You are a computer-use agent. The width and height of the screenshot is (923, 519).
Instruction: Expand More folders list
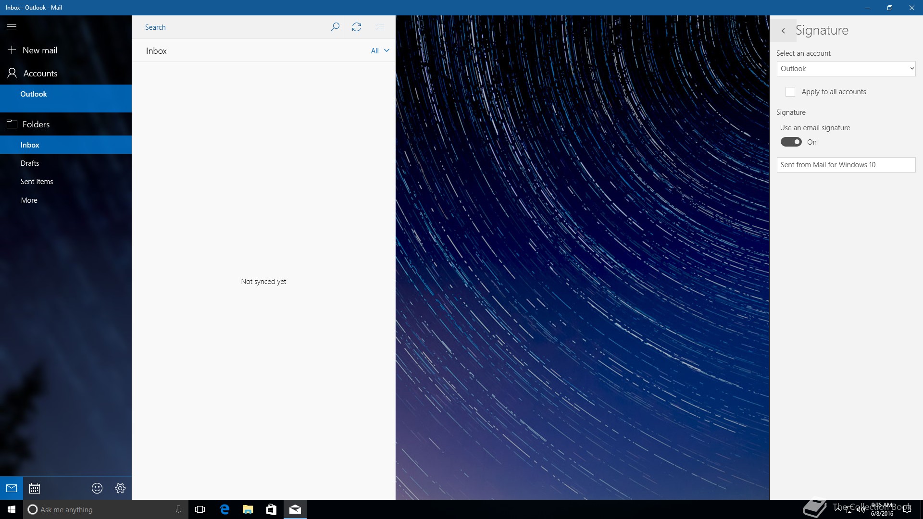pyautogui.click(x=29, y=200)
